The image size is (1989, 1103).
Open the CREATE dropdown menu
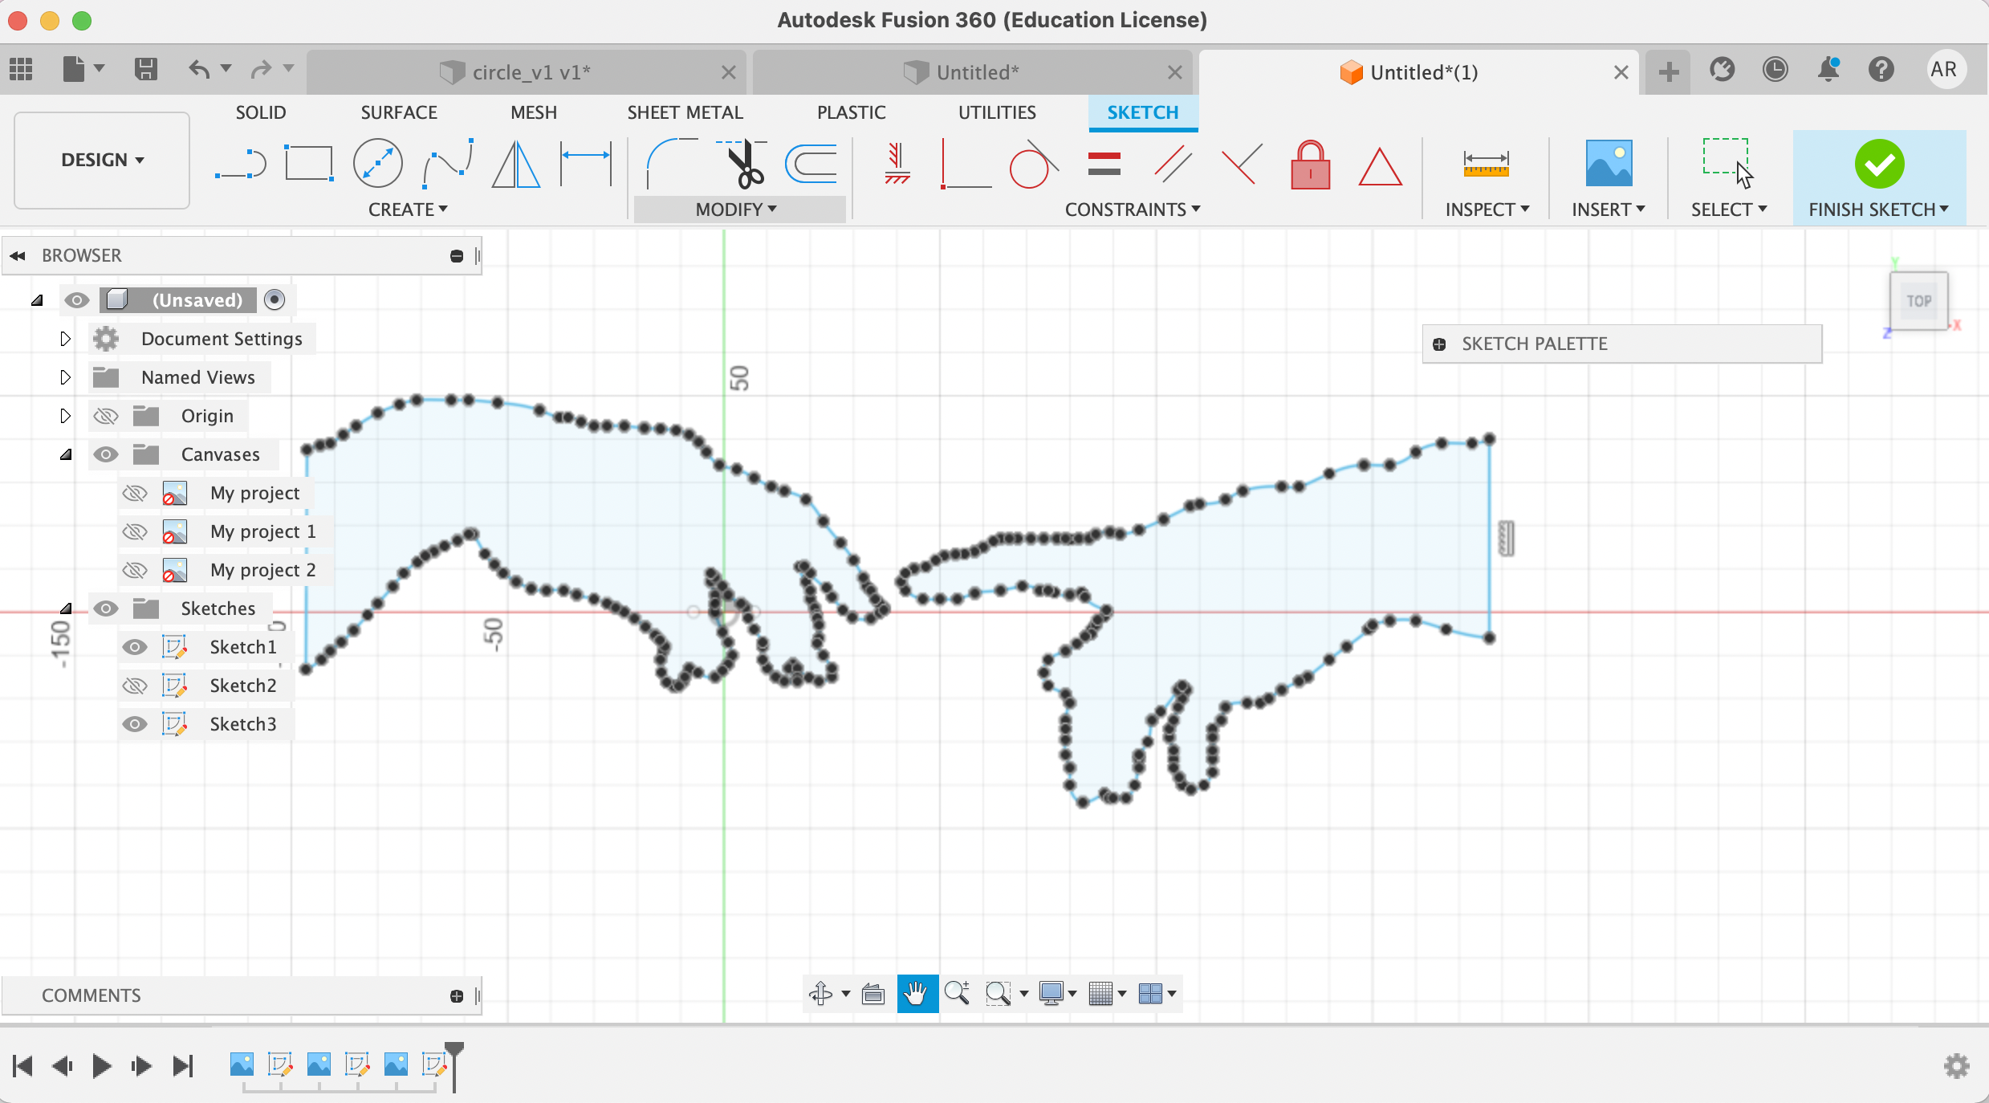click(408, 210)
